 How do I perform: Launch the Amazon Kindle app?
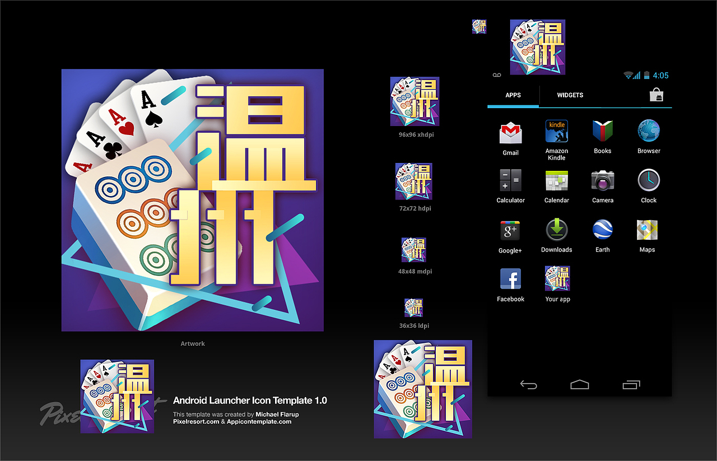(x=556, y=131)
